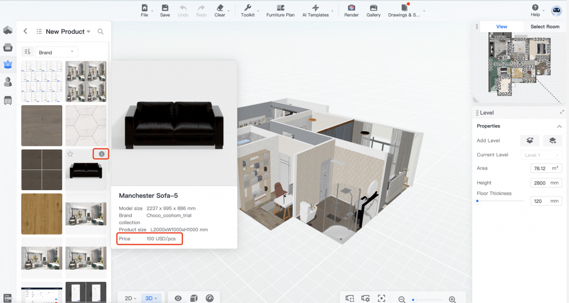The image size is (569, 303).
Task: Favorite the sofa with the star icon
Action: point(71,154)
